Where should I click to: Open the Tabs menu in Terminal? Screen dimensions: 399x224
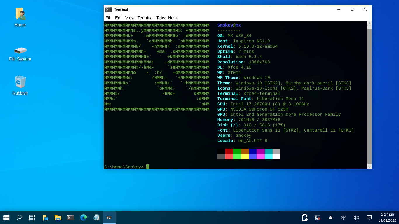click(161, 18)
